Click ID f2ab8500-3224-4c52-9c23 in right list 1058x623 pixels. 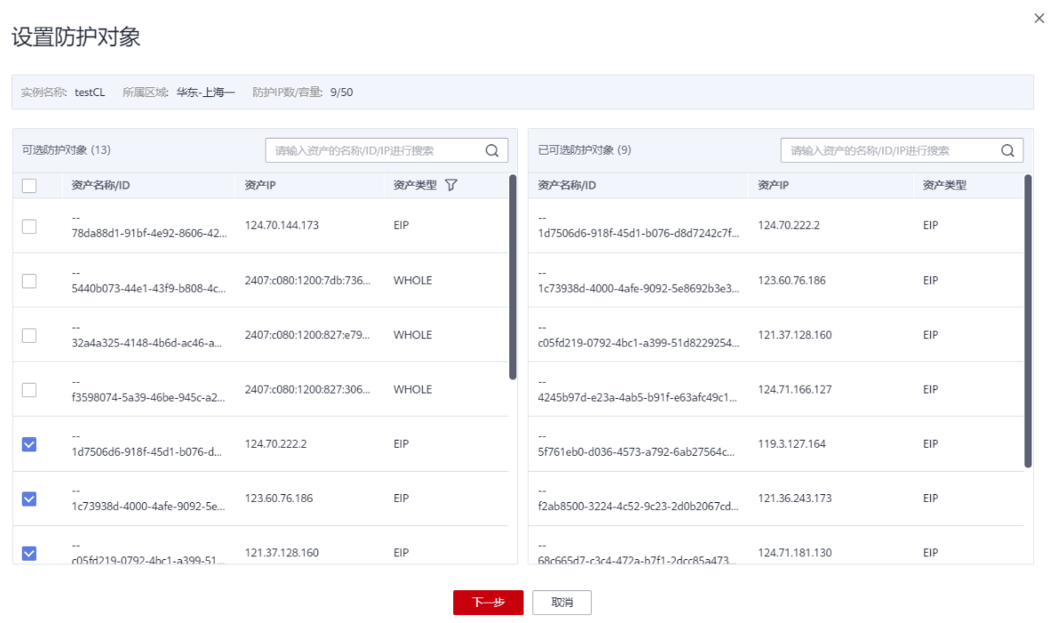tap(639, 507)
